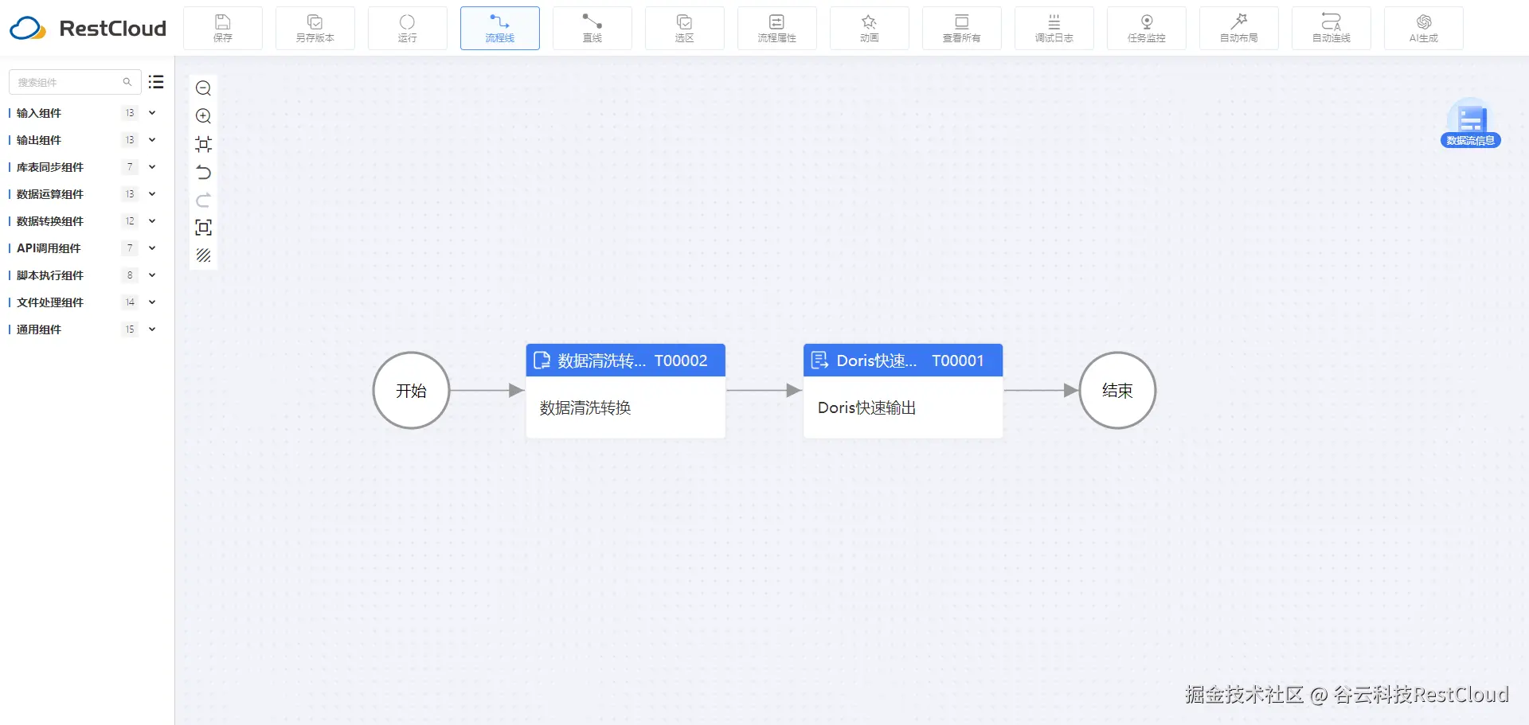
Task: Click 数据清洗转换 node T00002 header
Action: pos(625,361)
